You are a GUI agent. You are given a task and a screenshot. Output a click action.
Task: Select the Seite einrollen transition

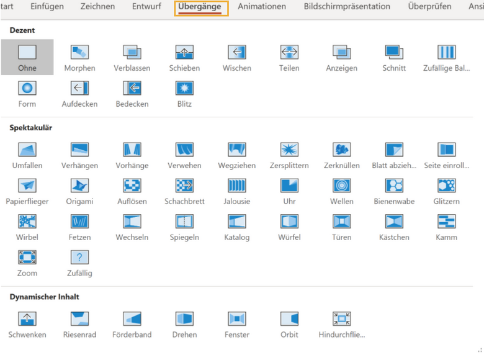tap(447, 155)
